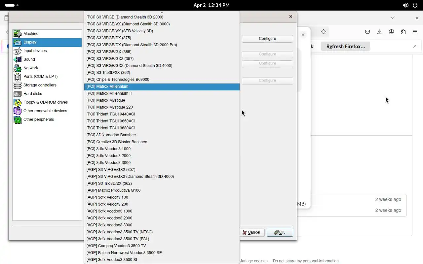Choose [PCI] Trident TGUI 9440AGi
This screenshot has height=264, width=423.
162,114
